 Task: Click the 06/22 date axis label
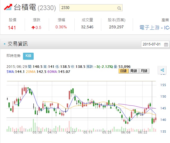[143, 132]
